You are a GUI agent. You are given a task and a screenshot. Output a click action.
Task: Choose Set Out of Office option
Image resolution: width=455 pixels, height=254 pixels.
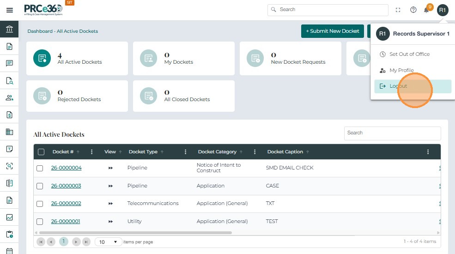[x=409, y=54]
